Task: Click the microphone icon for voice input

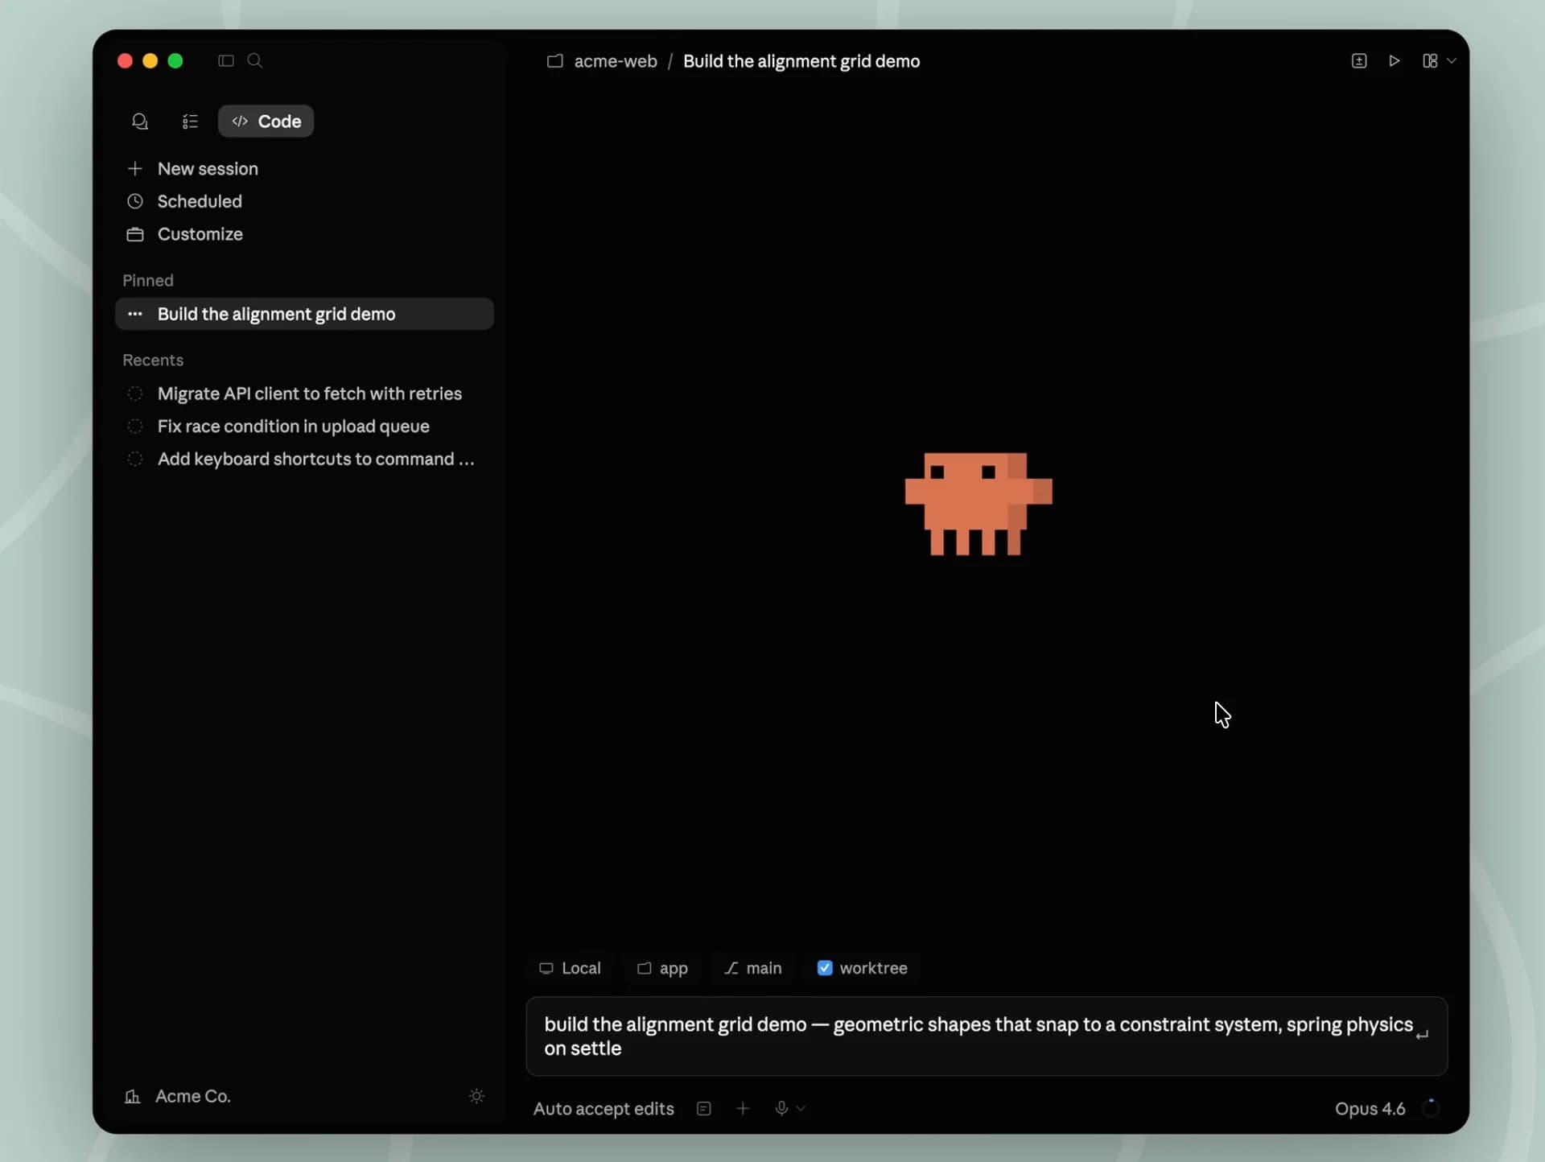Action: tap(779, 1107)
